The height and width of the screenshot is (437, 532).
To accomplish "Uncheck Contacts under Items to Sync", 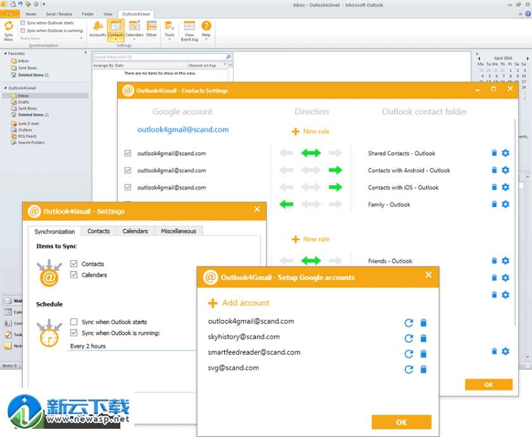I will coord(74,263).
